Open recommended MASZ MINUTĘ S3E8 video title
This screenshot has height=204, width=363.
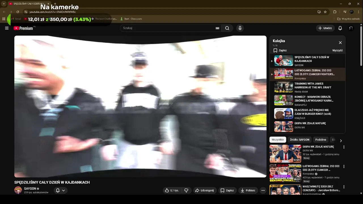(x=321, y=188)
